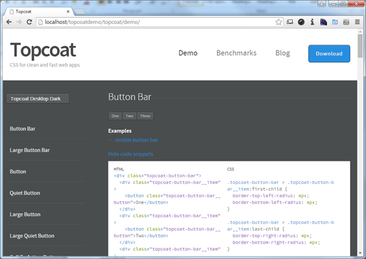Click the scrollbar down arrow

coord(360,253)
